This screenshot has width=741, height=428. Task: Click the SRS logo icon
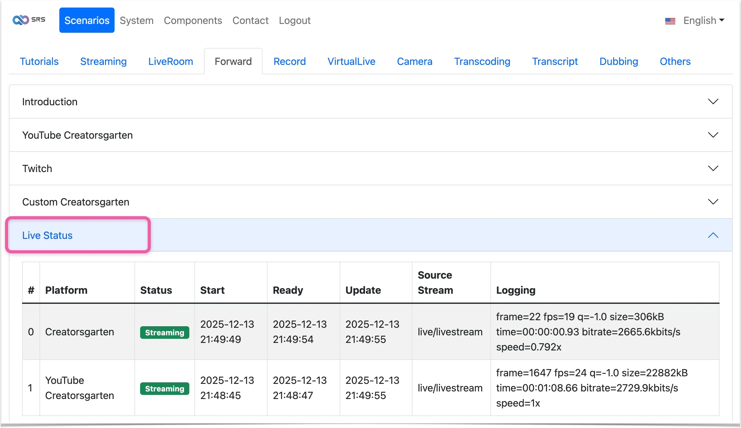(21, 20)
